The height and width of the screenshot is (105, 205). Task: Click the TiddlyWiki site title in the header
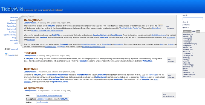pyautogui.click(x=12, y=9)
